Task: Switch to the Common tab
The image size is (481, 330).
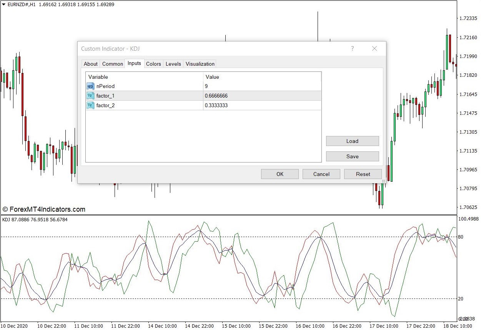Action: (x=113, y=64)
